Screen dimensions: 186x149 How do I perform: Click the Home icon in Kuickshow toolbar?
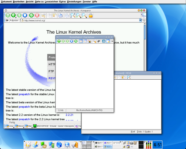click(72, 41)
